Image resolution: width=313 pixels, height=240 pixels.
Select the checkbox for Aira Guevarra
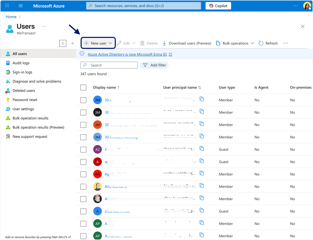tap(83, 186)
